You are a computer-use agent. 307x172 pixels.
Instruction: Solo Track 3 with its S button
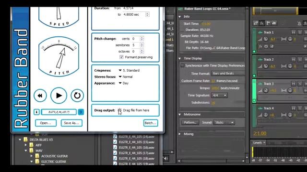pyautogui.click(x=300, y=84)
